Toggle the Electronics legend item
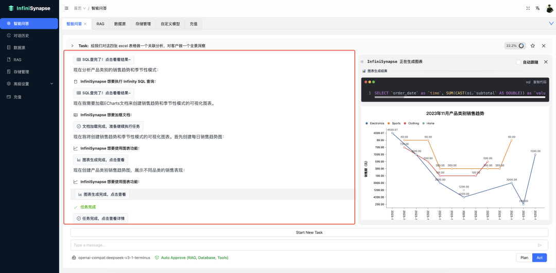556x273 pixels. [x=374, y=123]
